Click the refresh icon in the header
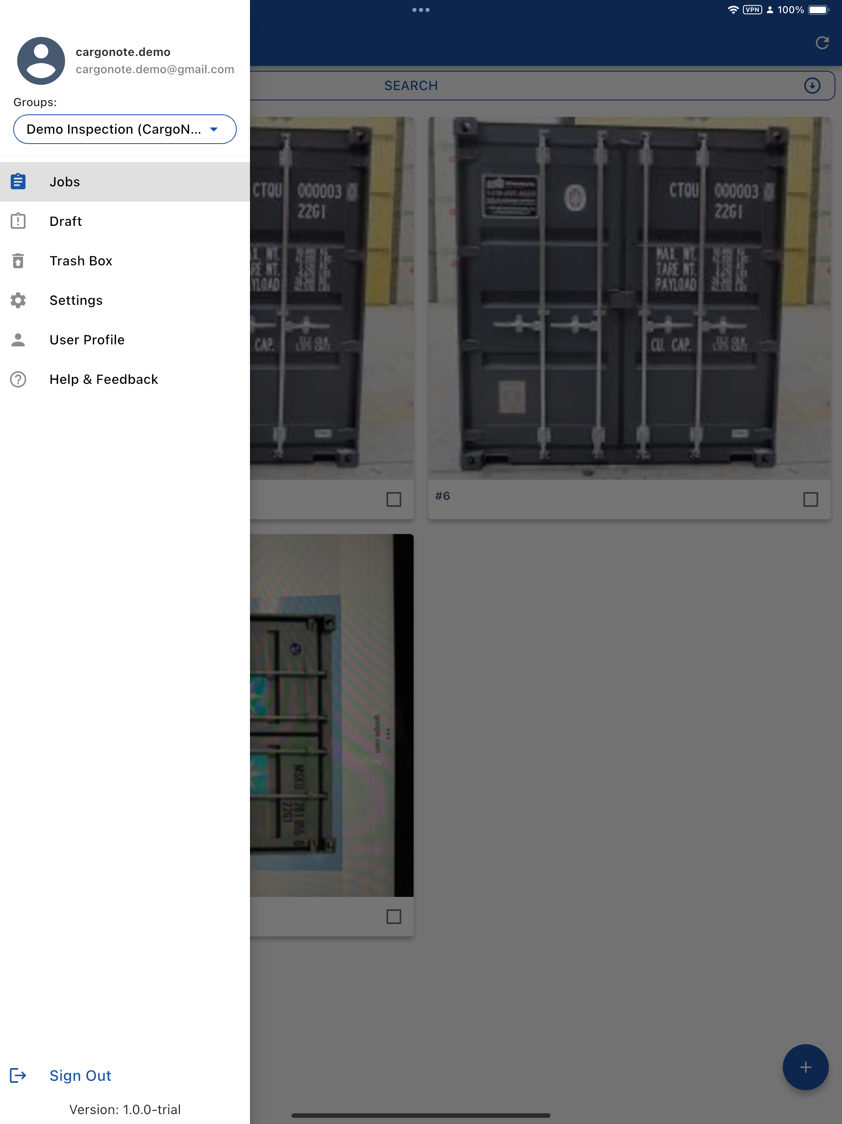This screenshot has height=1124, width=842. (x=822, y=43)
